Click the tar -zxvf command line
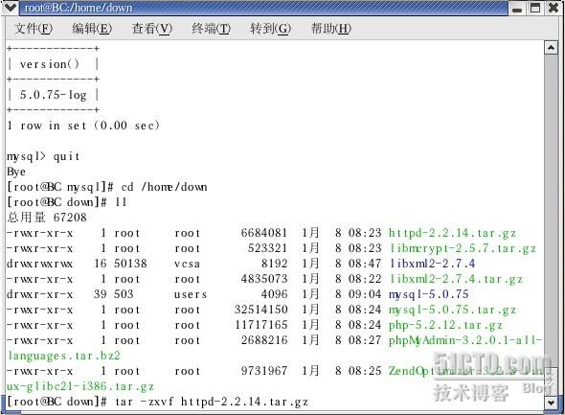The width and height of the screenshot is (565, 415). [x=212, y=402]
